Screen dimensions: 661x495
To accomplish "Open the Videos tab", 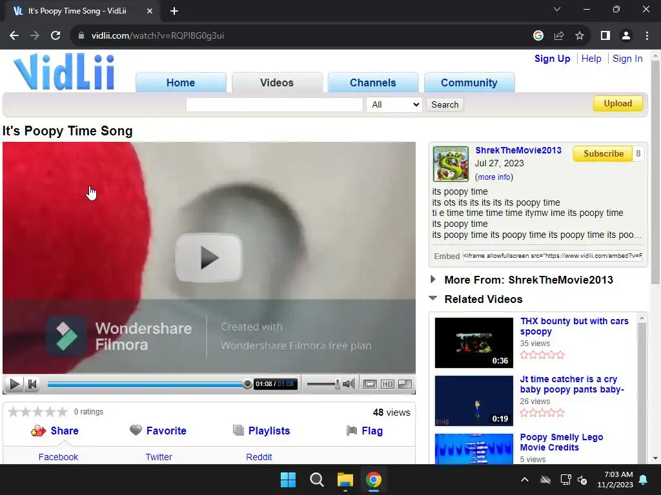I will point(277,82).
